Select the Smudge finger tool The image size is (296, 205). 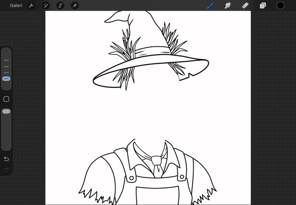click(228, 6)
